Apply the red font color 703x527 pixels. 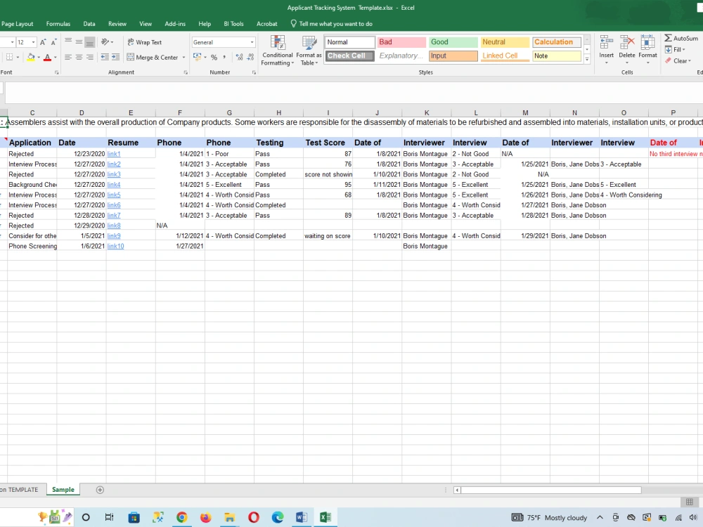click(x=48, y=58)
